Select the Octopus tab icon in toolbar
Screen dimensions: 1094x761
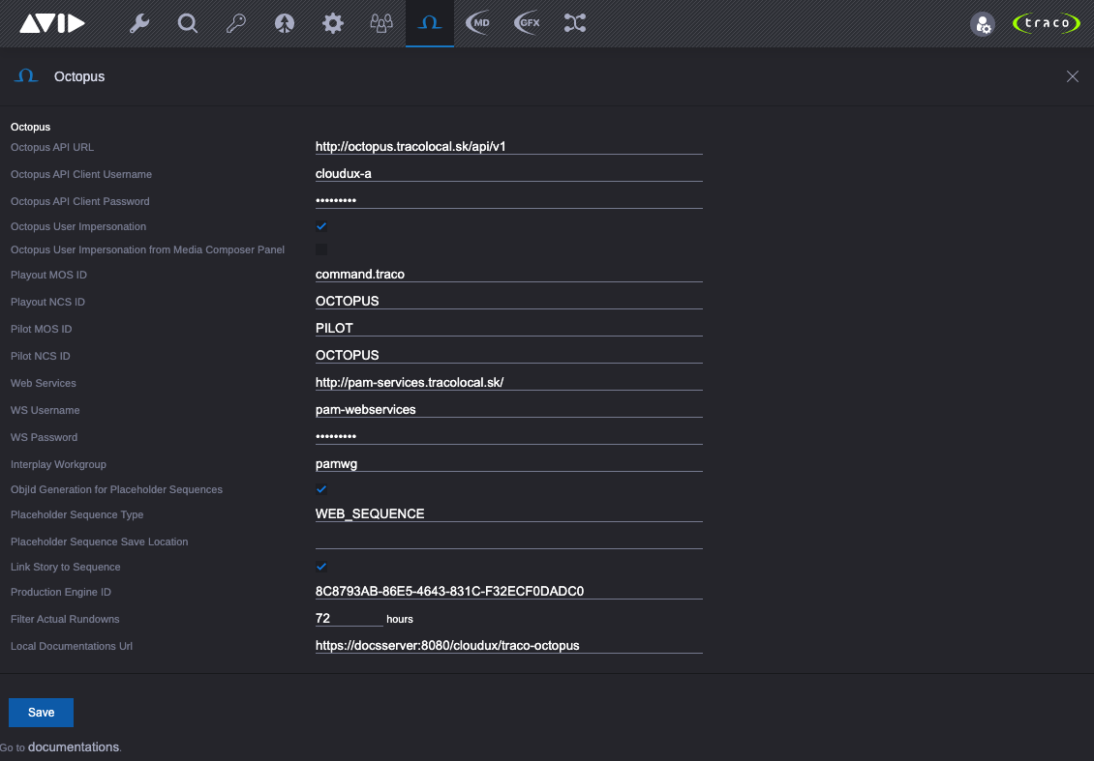point(430,24)
